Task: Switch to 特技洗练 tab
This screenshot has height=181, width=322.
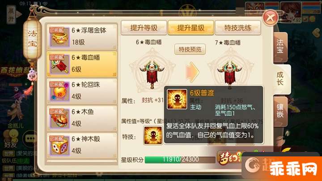Action: coord(238,28)
